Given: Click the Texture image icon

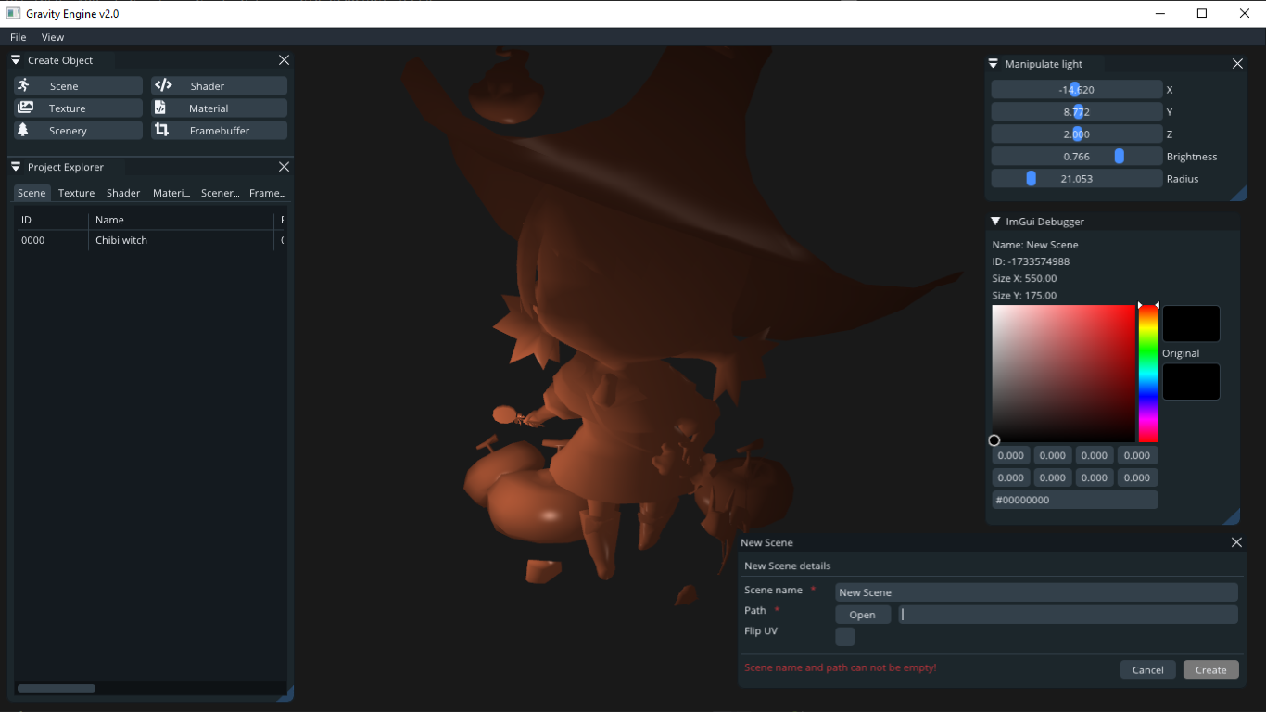Looking at the screenshot, I should tap(25, 108).
